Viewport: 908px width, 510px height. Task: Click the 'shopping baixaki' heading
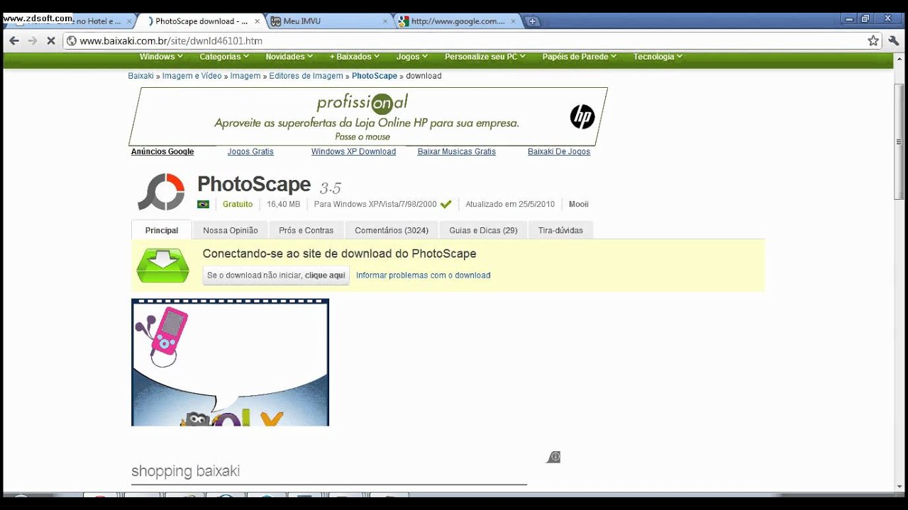(185, 471)
